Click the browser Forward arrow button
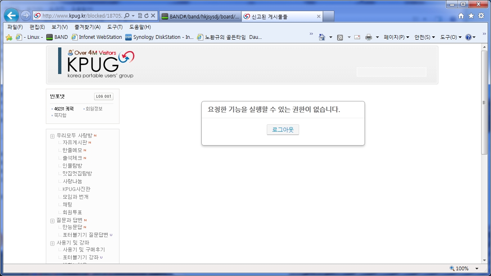 point(26,16)
